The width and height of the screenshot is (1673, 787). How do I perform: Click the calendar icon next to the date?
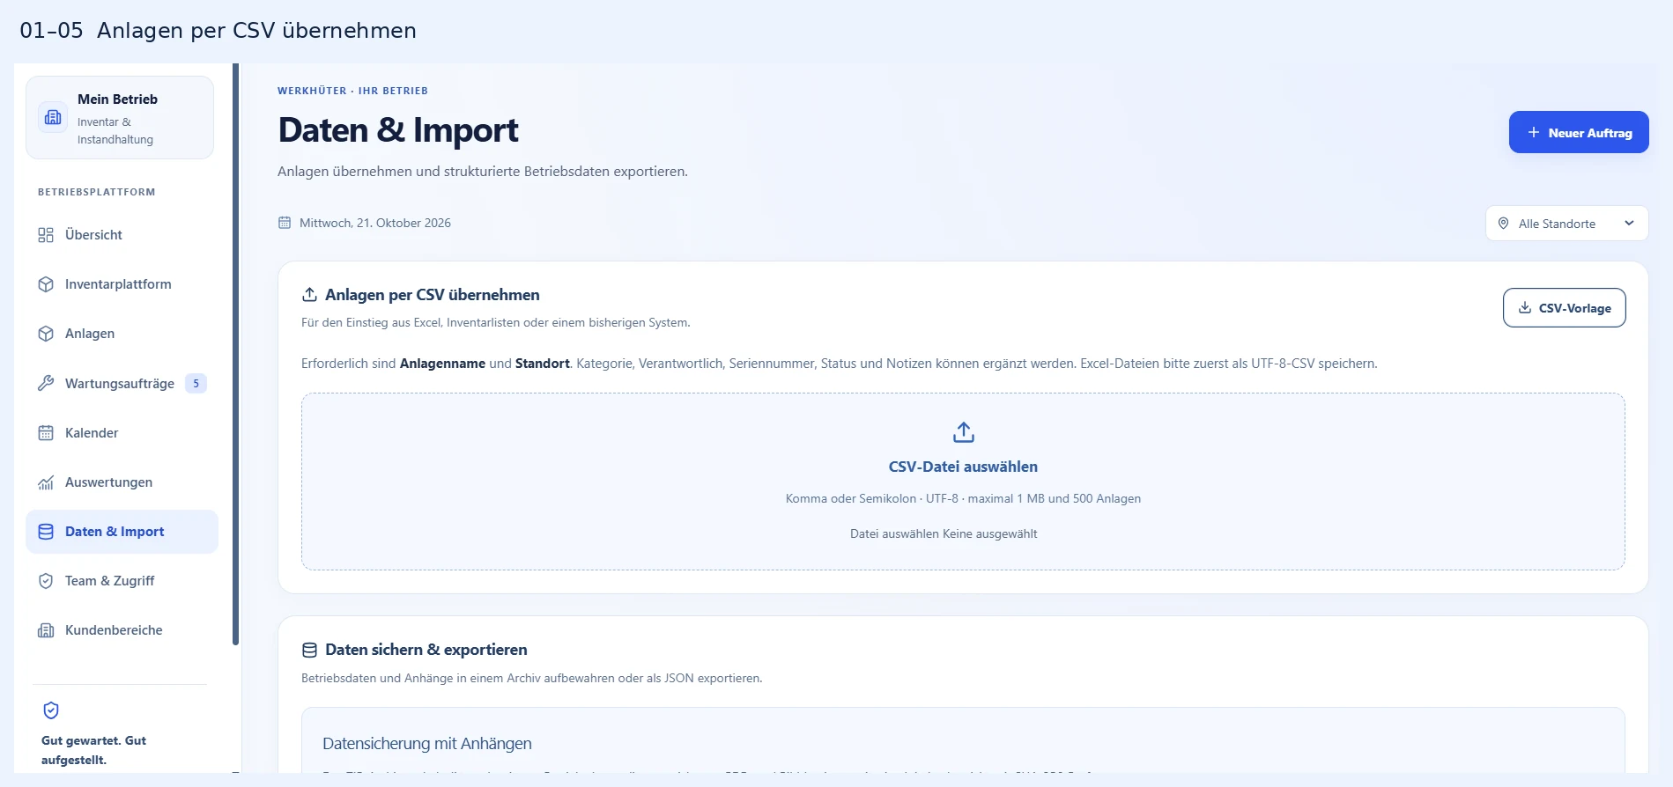click(285, 223)
